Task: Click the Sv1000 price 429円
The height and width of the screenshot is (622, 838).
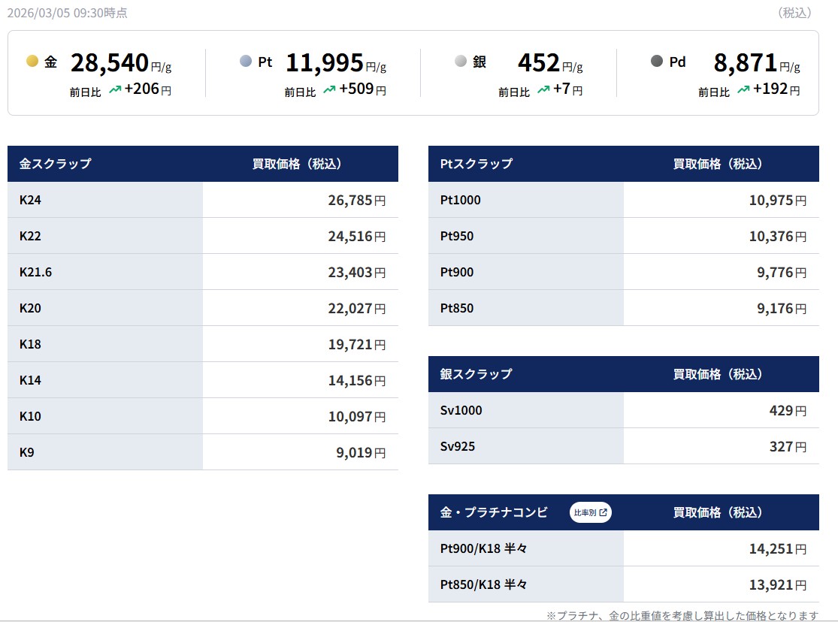Action: 788,411
